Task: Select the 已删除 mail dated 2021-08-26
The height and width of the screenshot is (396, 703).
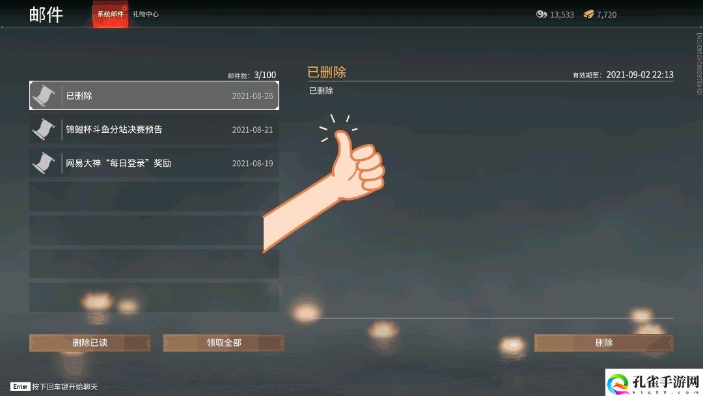Action: pyautogui.click(x=154, y=96)
